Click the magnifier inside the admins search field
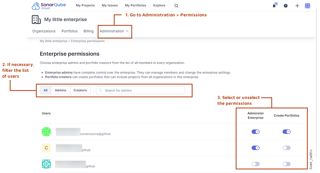 pyautogui.click(x=100, y=90)
